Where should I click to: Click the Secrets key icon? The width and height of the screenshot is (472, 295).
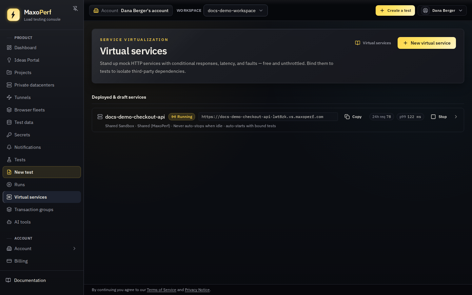[9, 135]
